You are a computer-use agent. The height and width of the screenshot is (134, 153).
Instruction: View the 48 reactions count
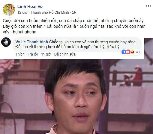coord(138,52)
